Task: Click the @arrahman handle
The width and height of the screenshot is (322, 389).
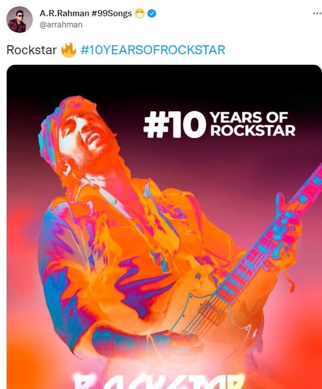Action: [61, 25]
